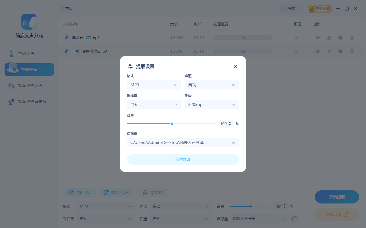Screen dimensions: 366x228
Task: Click the 开通会员 membership badge
Action: click(320, 9)
